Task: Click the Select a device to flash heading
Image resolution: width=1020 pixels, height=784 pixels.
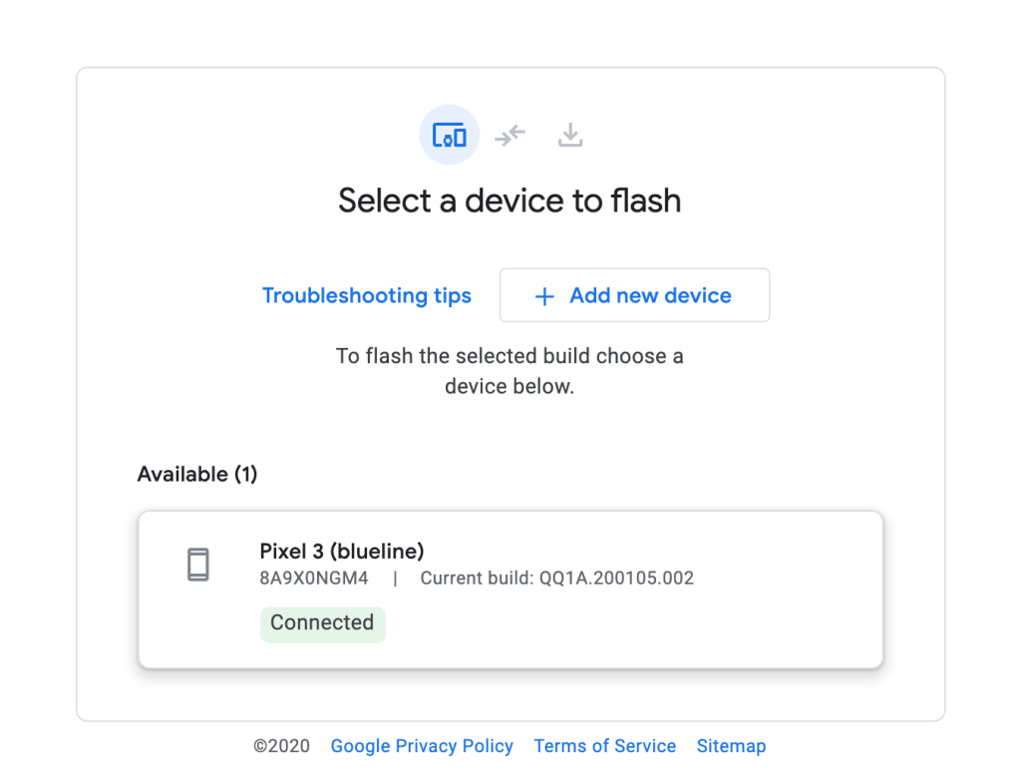Action: (x=510, y=200)
